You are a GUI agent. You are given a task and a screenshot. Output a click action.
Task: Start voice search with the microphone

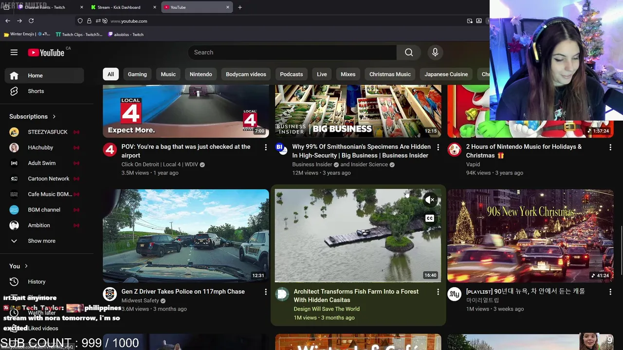click(x=435, y=52)
